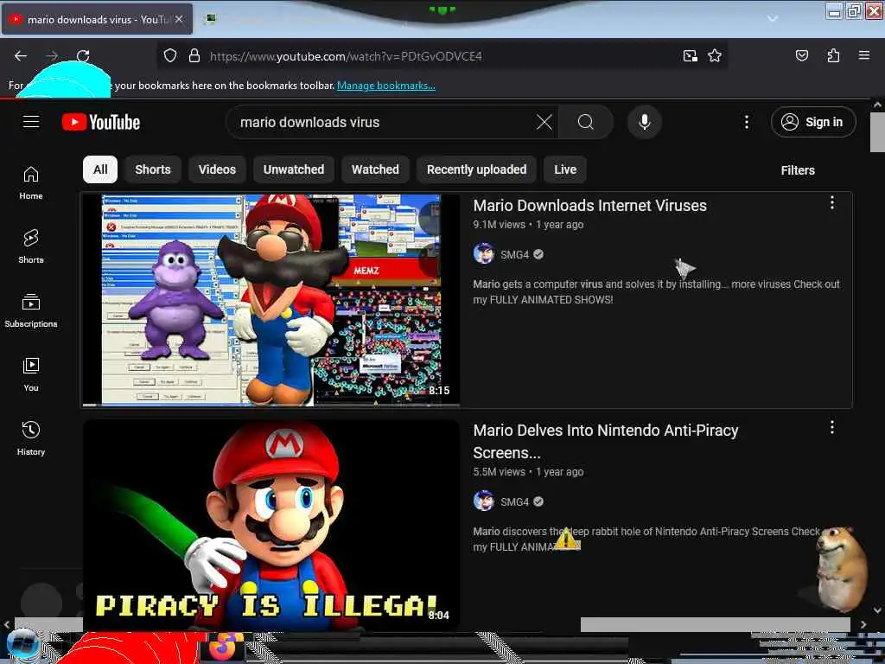
Task: Open the You sidebar item
Action: click(x=31, y=374)
